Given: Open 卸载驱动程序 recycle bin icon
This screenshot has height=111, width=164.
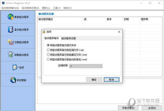Looking at the screenshot, I should point(11,55).
